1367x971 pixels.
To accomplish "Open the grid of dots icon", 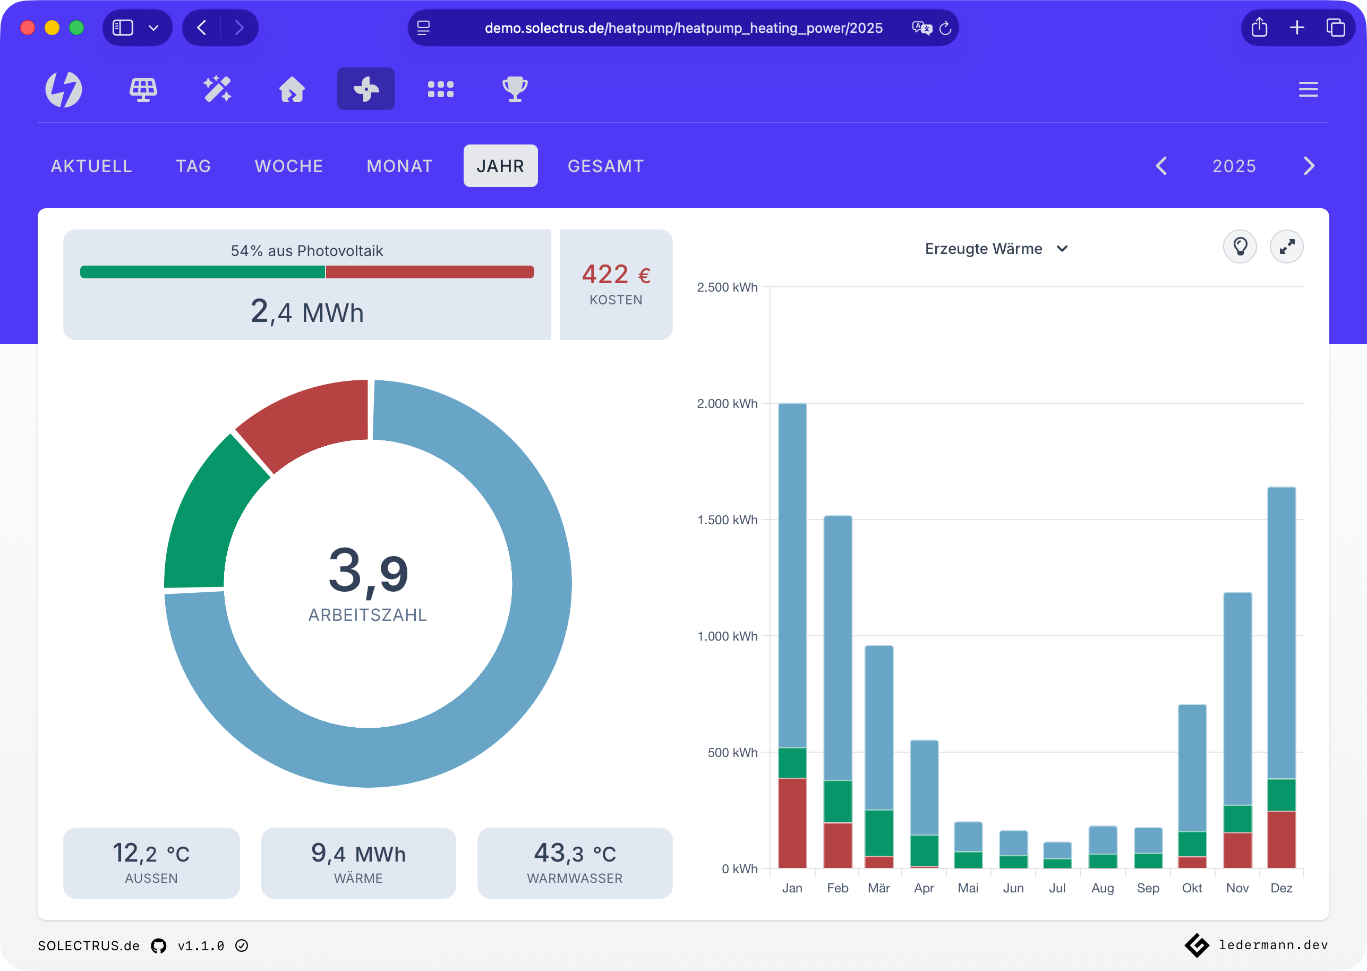I will click(x=440, y=89).
